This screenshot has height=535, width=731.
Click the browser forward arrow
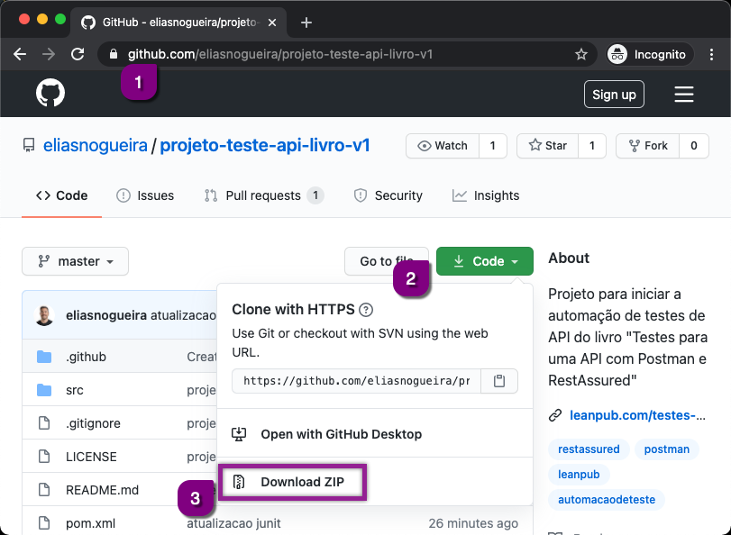coord(49,54)
